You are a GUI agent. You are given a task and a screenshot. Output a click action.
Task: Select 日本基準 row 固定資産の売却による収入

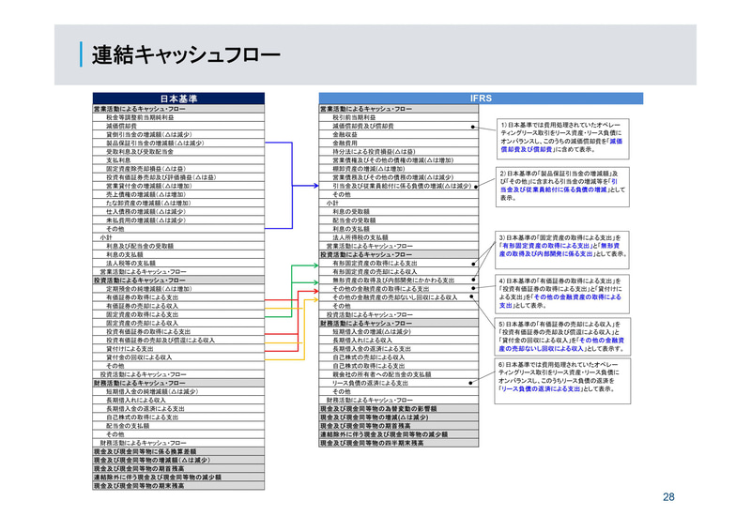pyautogui.click(x=178, y=323)
